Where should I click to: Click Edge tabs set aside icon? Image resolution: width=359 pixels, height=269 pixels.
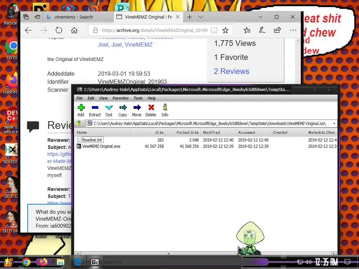[26, 17]
